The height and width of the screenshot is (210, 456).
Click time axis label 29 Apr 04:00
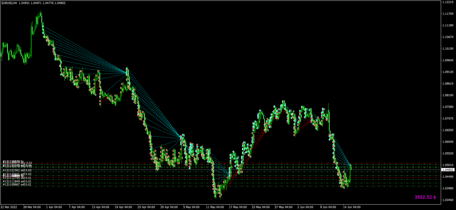[169, 207]
